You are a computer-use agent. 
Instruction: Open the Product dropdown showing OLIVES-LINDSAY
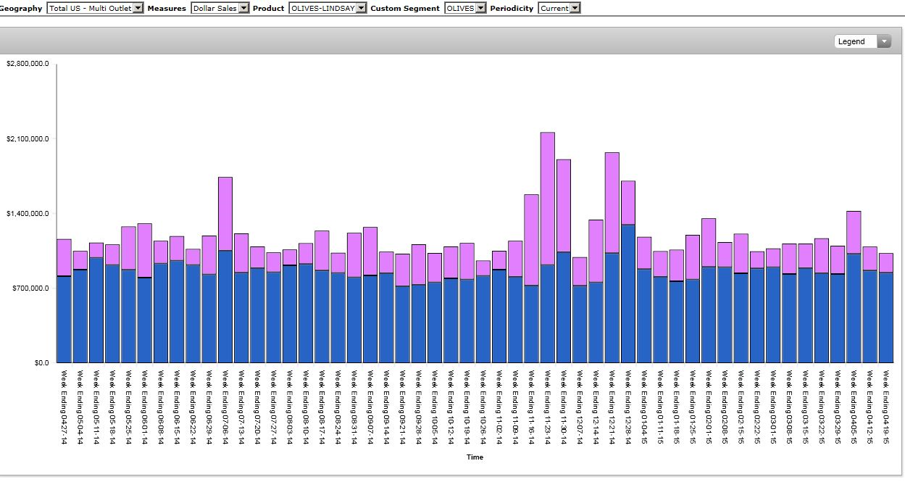click(328, 8)
